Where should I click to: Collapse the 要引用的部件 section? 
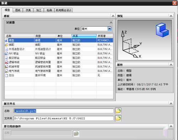[171, 126]
